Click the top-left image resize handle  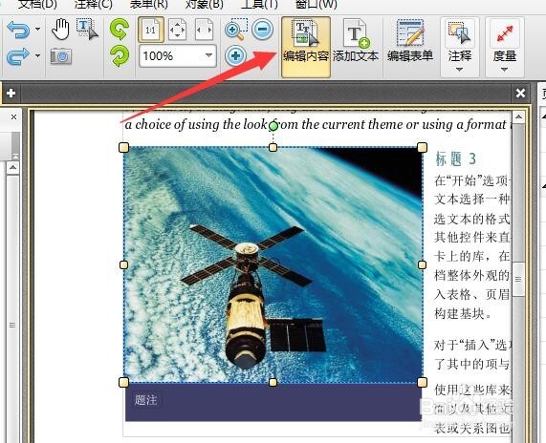tap(124, 147)
